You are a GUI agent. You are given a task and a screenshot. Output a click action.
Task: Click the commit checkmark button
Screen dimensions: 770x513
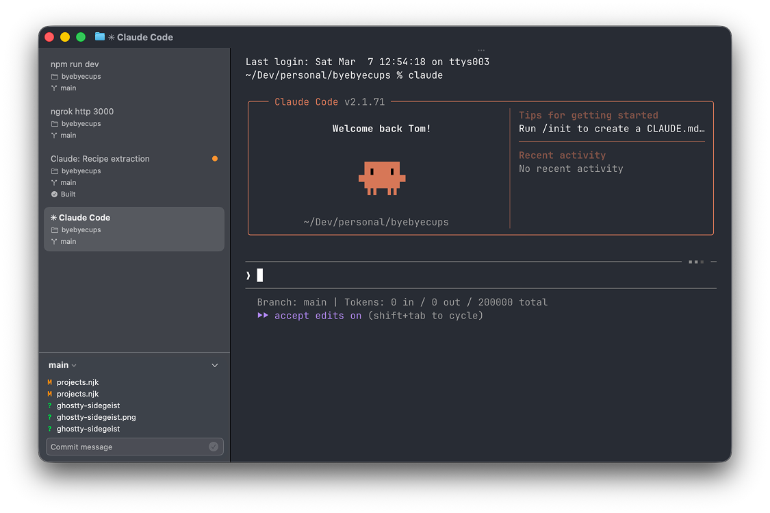point(214,447)
